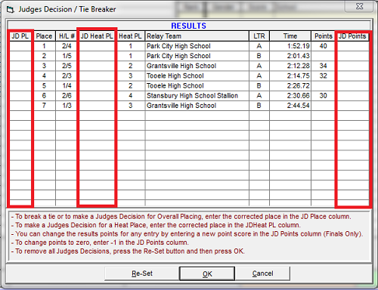Screen dimensions: 378x290
Task: Select Grantsville High School in place 7 row
Action: coord(181,106)
